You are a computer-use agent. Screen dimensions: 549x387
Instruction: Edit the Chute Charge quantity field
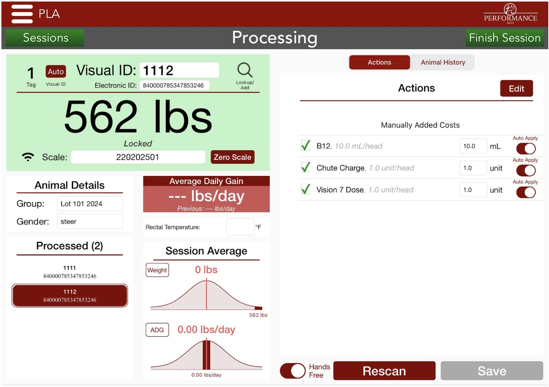(x=473, y=168)
